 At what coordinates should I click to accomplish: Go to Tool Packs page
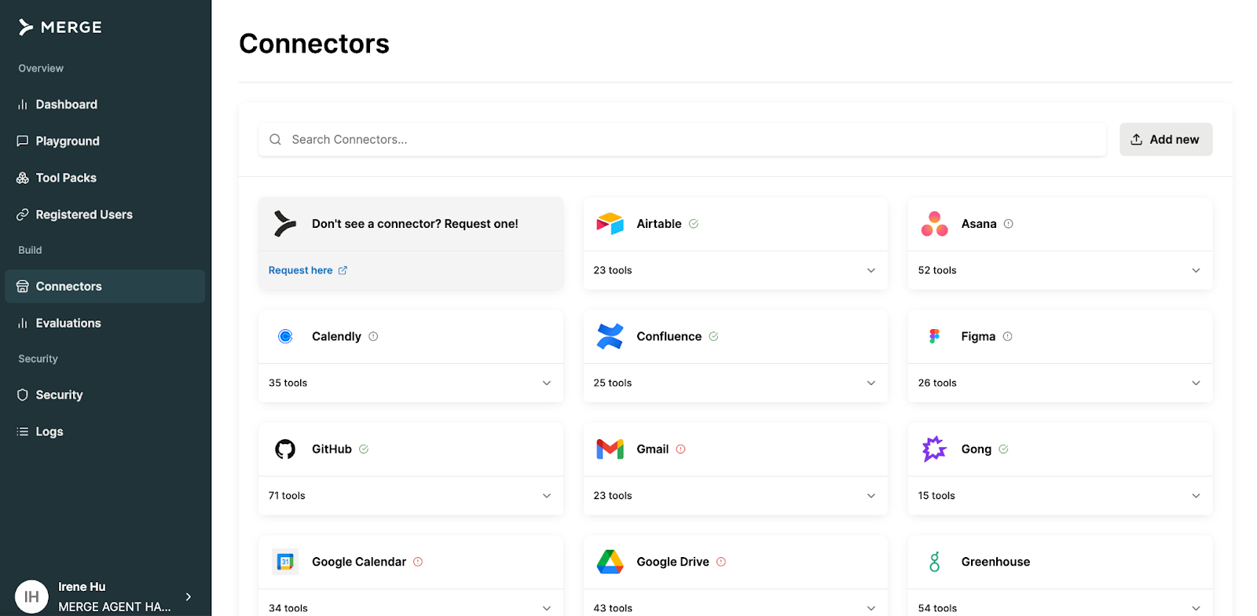coord(104,178)
